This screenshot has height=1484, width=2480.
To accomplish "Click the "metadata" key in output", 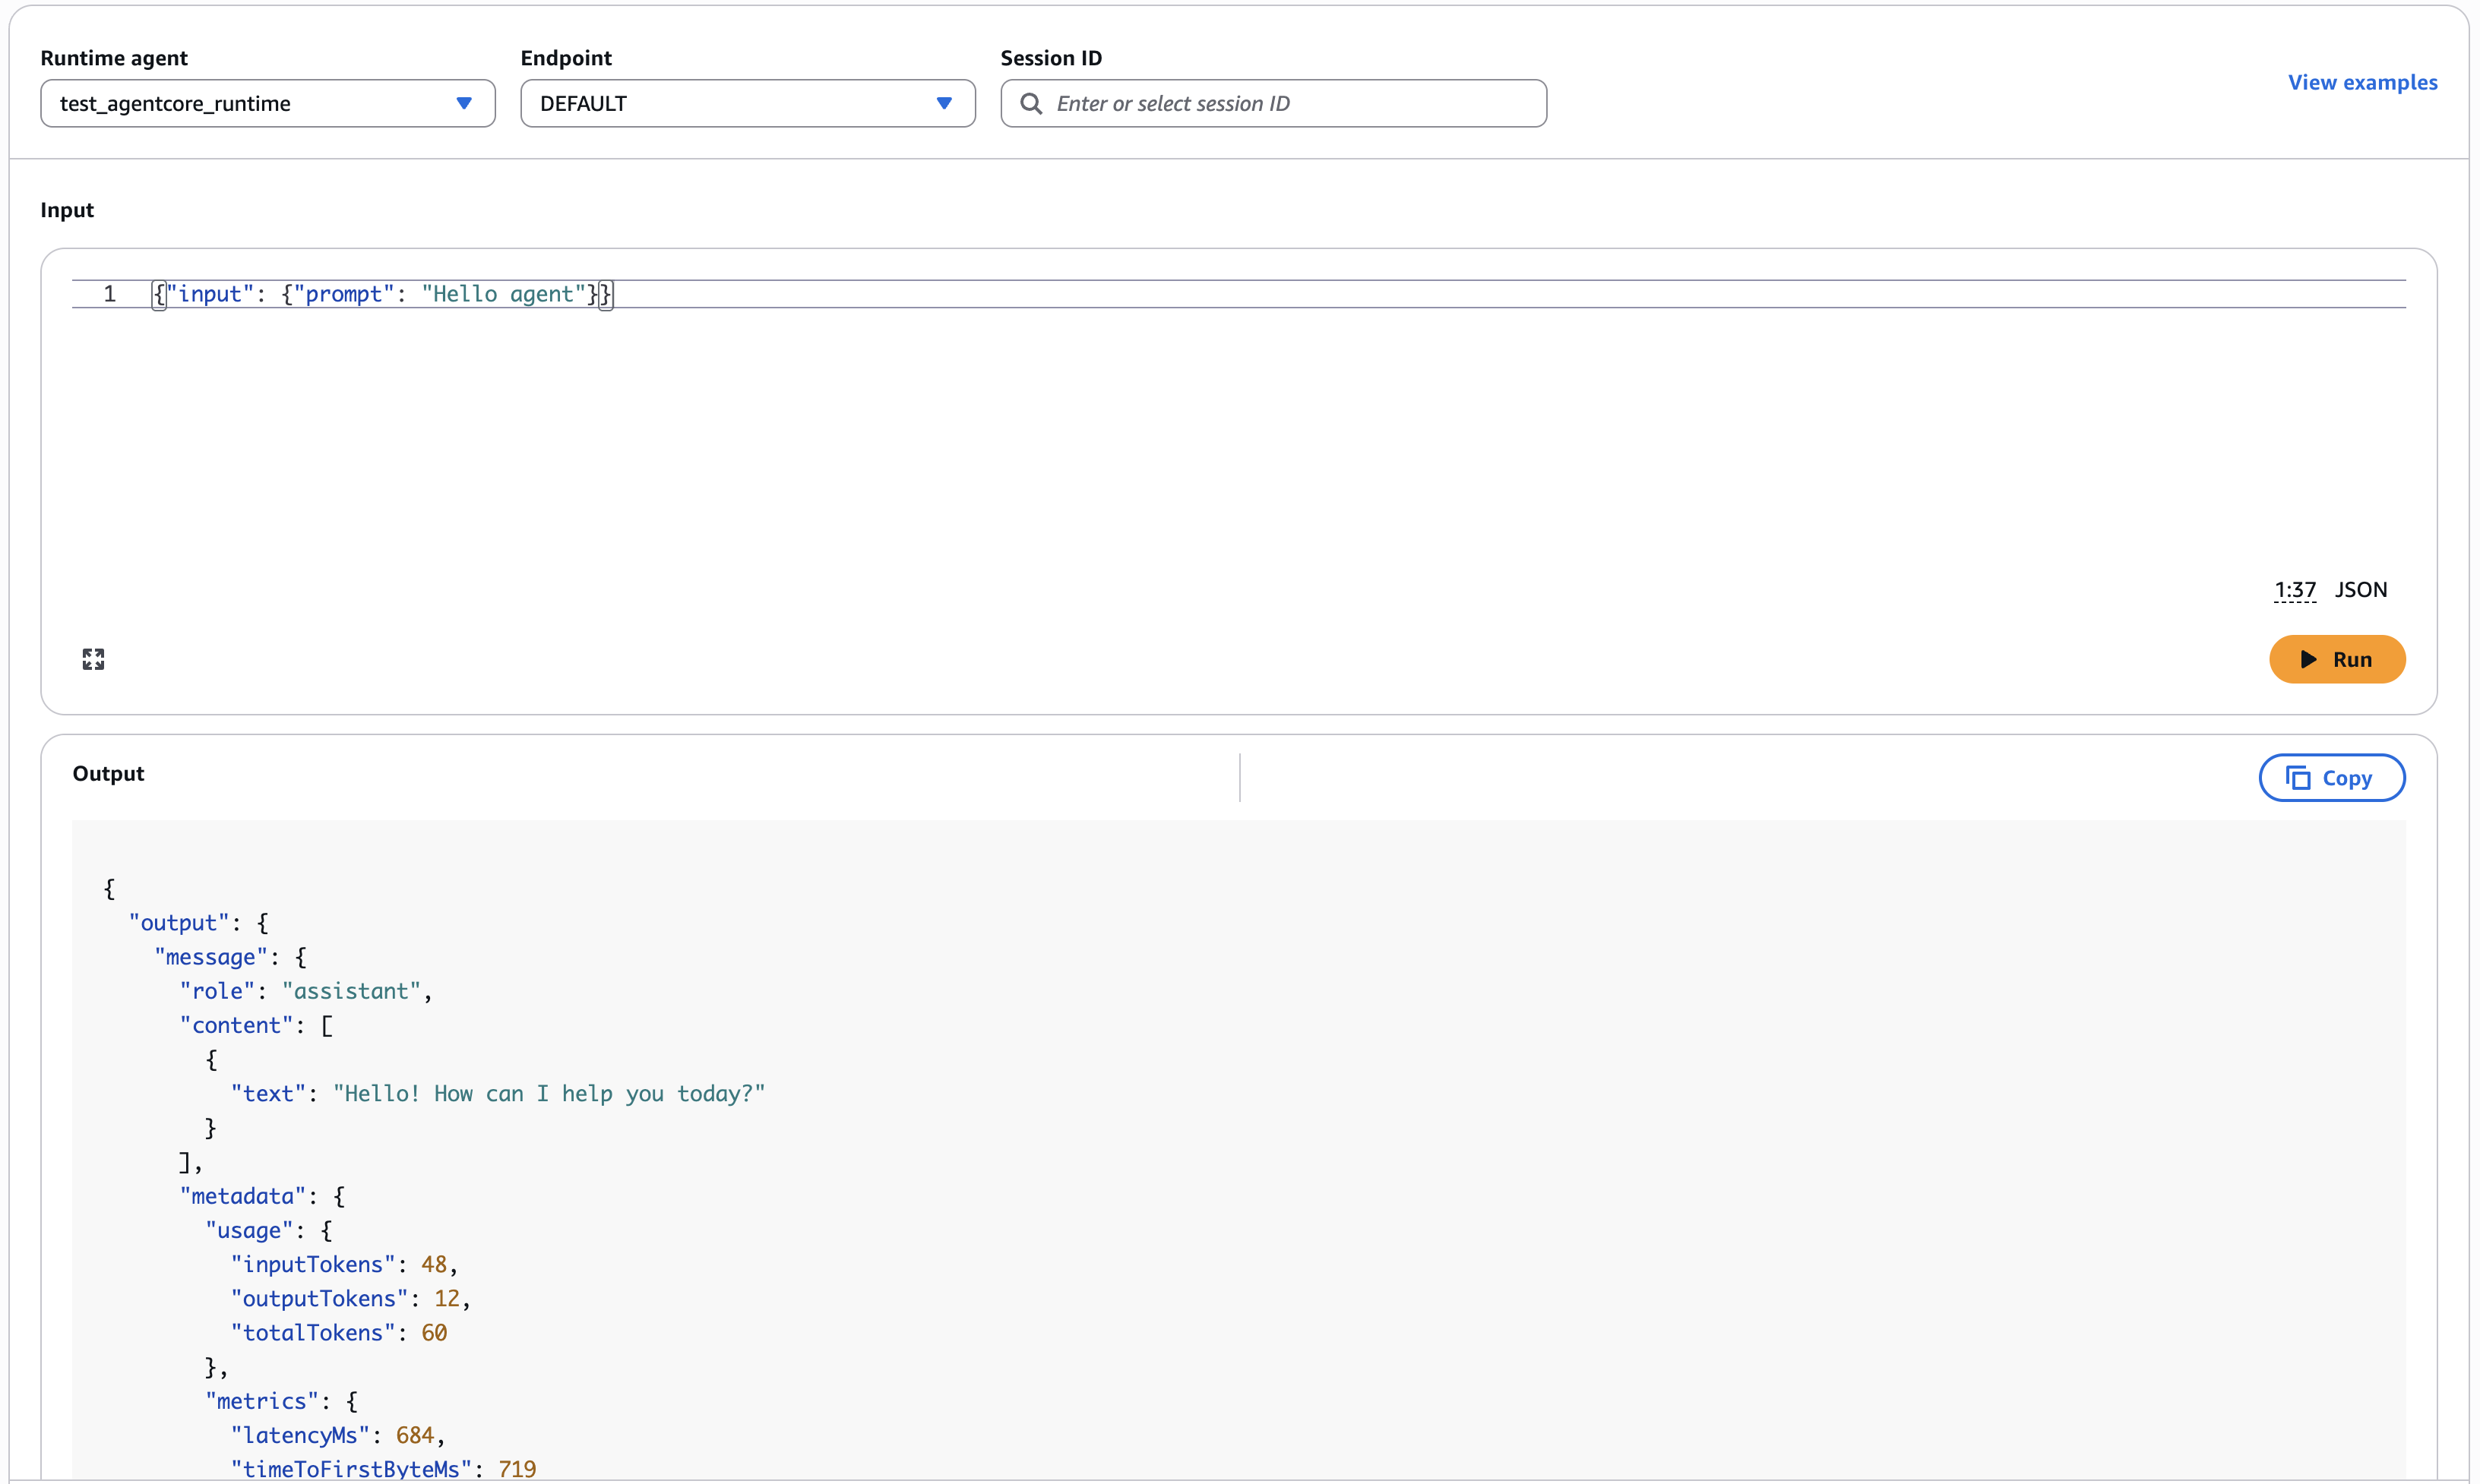I will (242, 1196).
